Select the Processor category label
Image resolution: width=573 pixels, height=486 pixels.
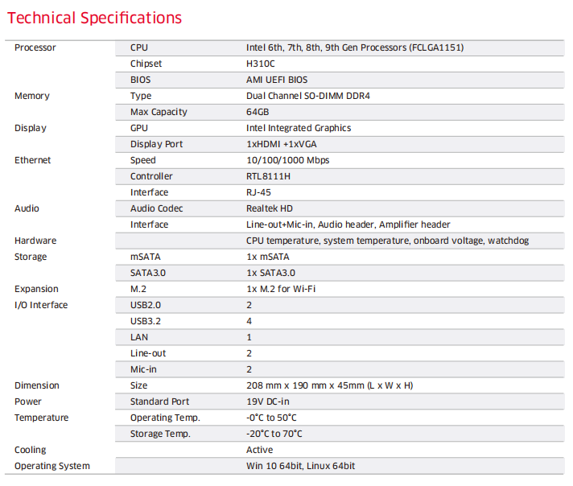(x=35, y=47)
